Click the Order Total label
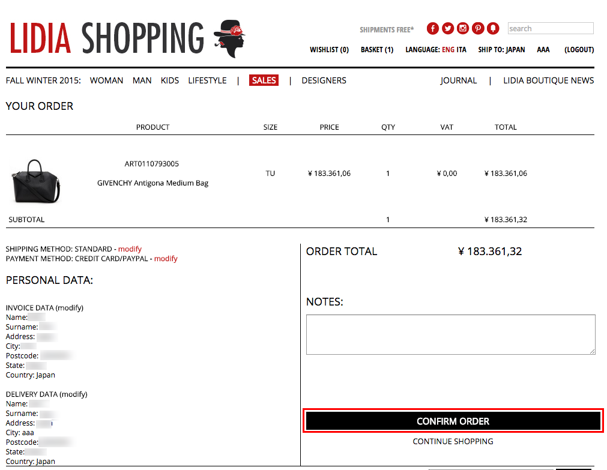607x470 pixels. (x=342, y=252)
